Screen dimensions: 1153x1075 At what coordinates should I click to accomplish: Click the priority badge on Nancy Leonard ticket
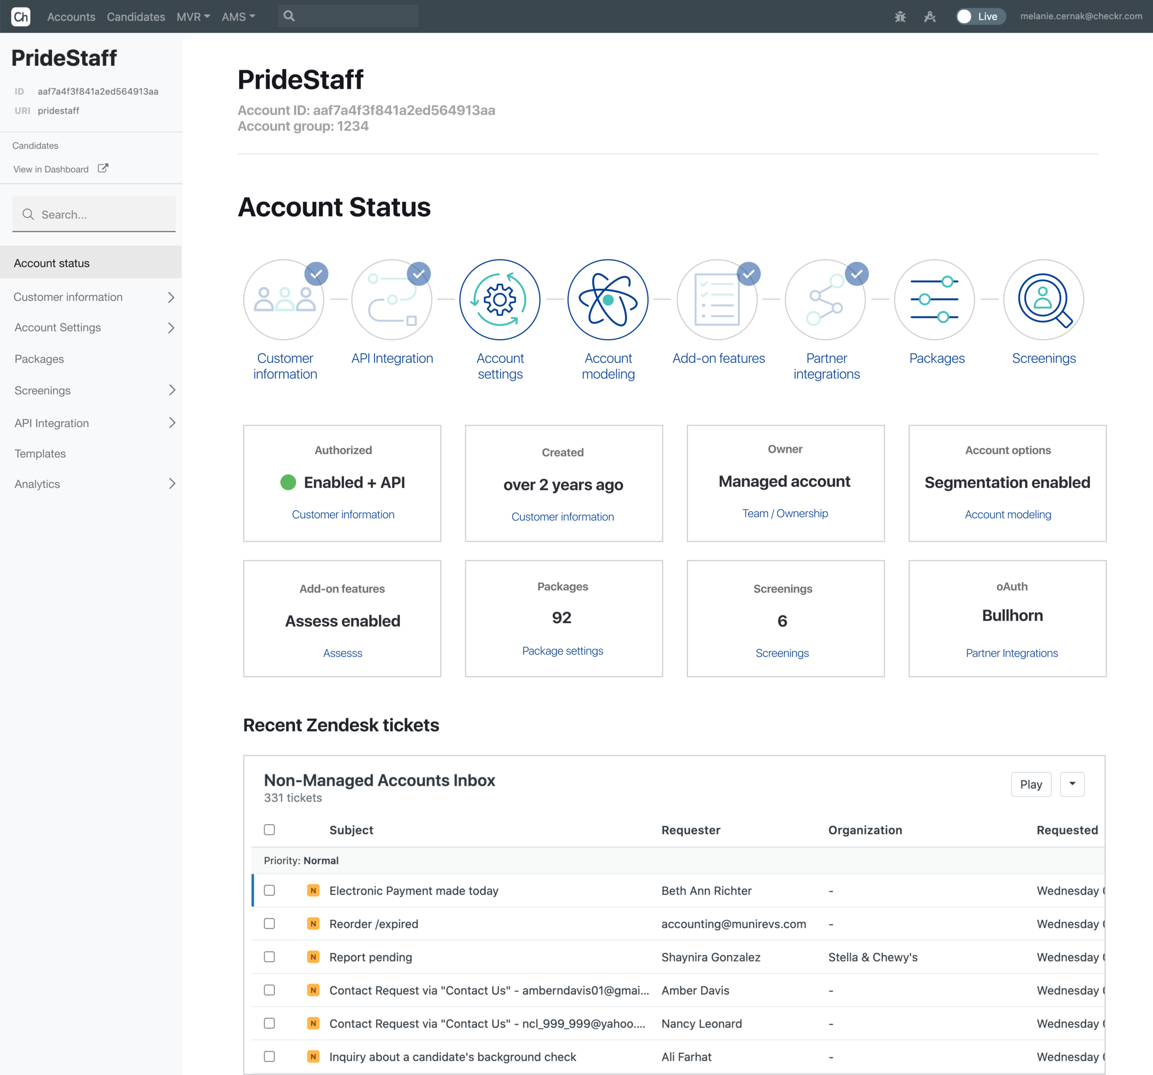tap(313, 1023)
